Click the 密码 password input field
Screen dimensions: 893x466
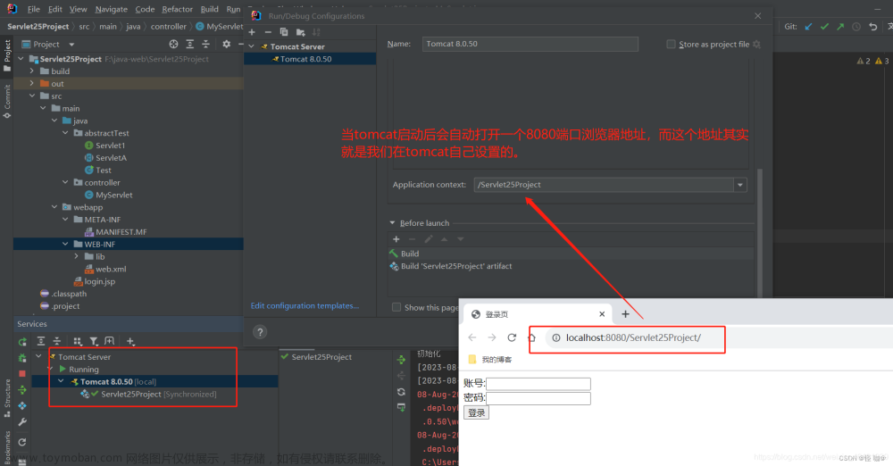point(538,398)
